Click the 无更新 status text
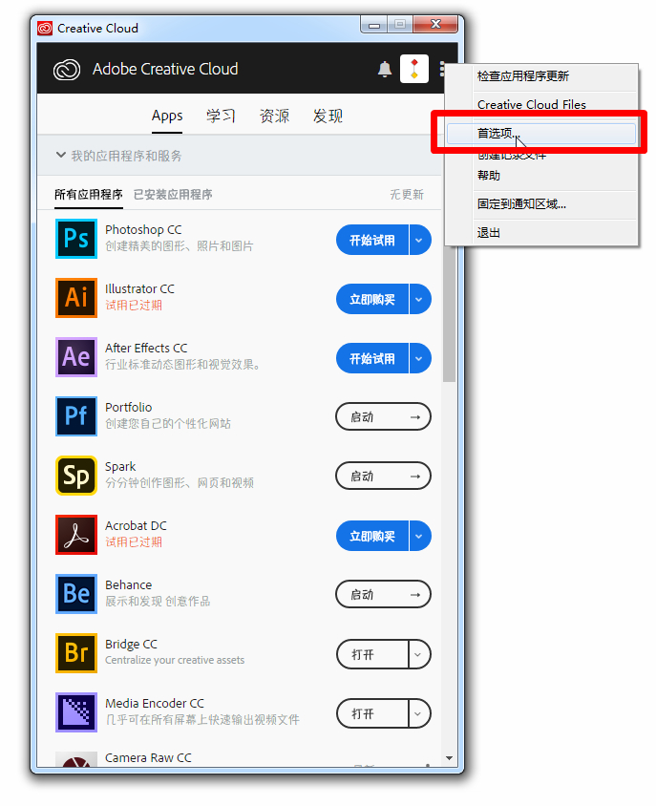The width and height of the screenshot is (656, 806). pyautogui.click(x=407, y=194)
